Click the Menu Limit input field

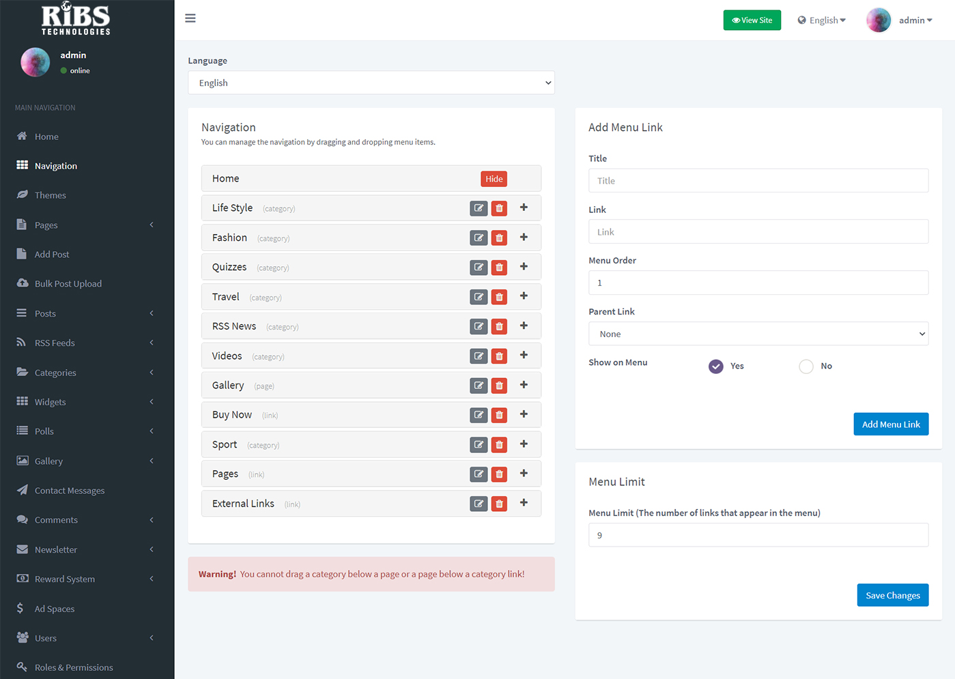[758, 535]
